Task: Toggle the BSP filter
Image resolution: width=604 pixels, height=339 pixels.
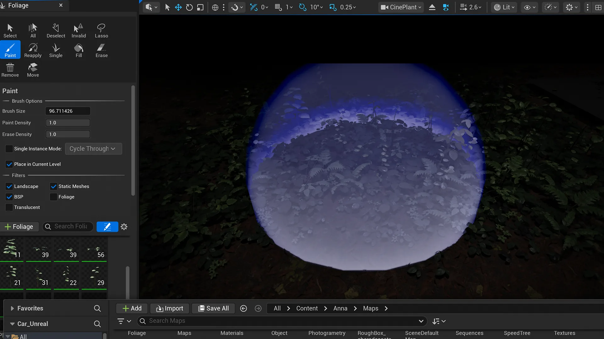Action: click(9, 197)
